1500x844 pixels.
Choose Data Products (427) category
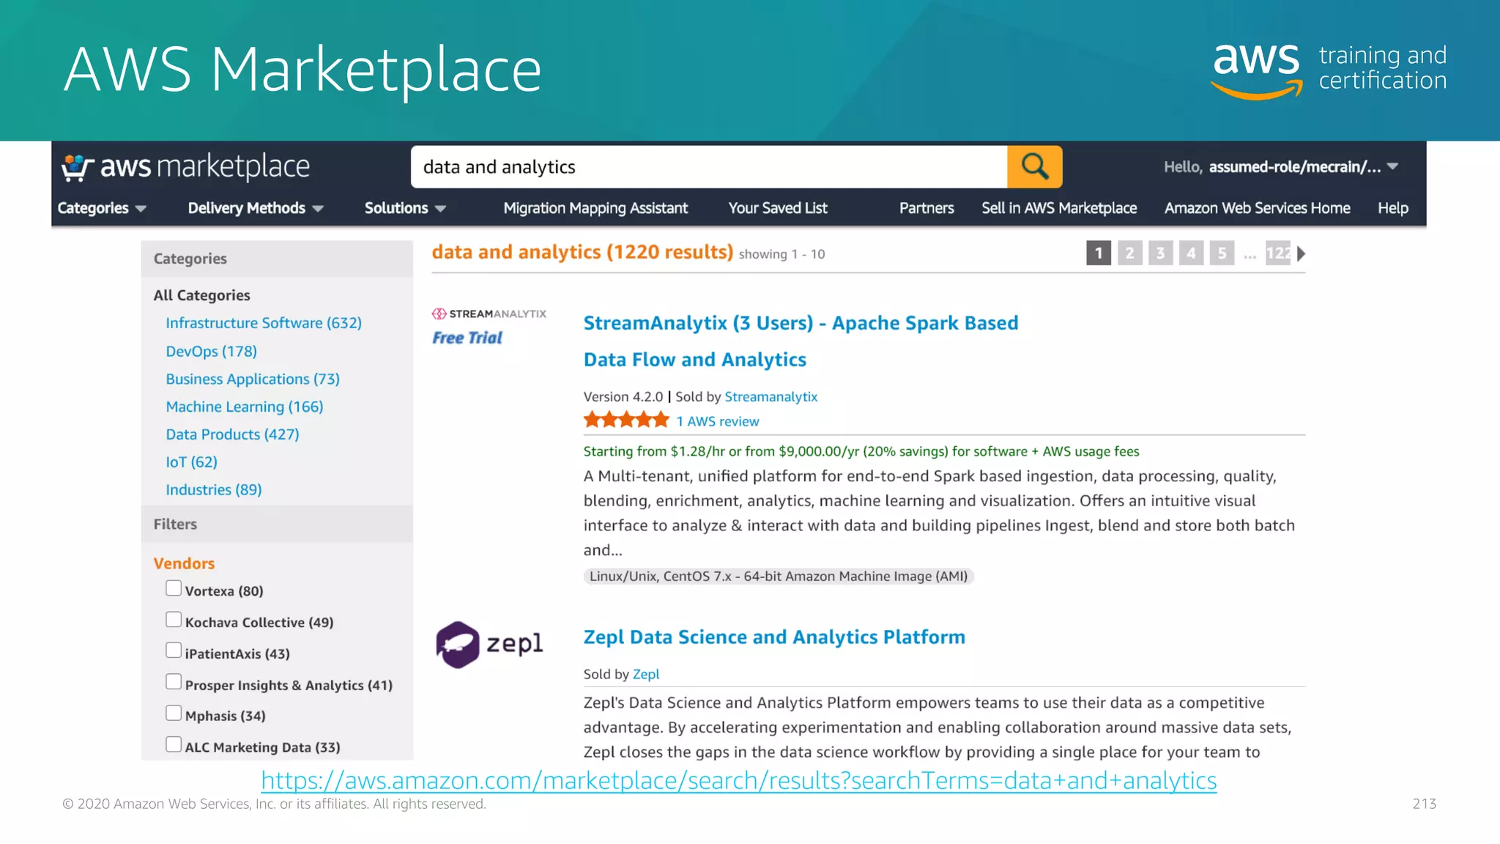232,434
